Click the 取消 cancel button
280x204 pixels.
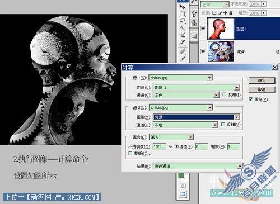(262, 89)
